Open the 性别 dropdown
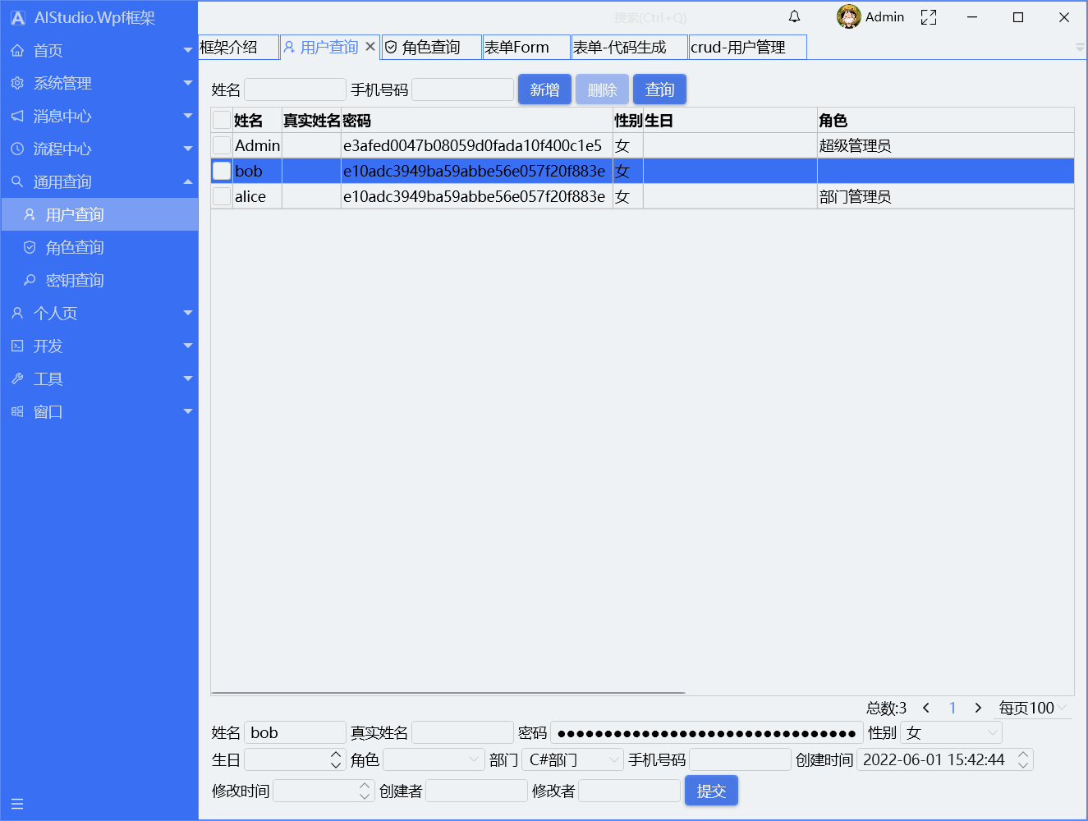This screenshot has width=1088, height=821. [x=951, y=732]
